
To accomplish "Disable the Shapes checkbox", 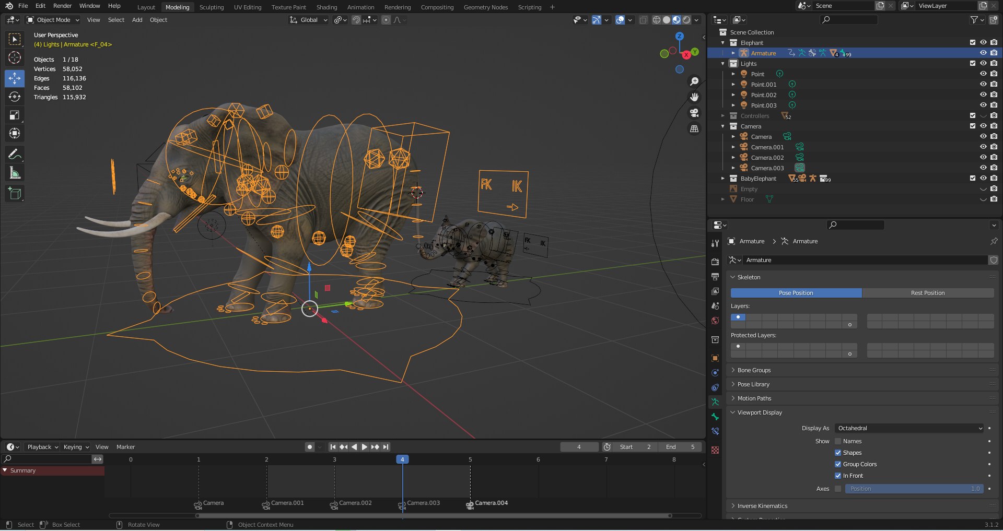I will click(838, 453).
